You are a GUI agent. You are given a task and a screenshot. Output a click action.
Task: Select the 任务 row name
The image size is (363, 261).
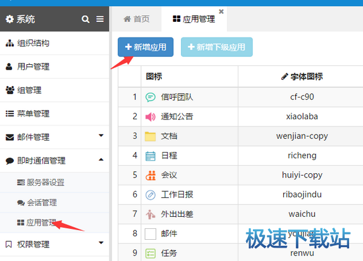coord(169,253)
